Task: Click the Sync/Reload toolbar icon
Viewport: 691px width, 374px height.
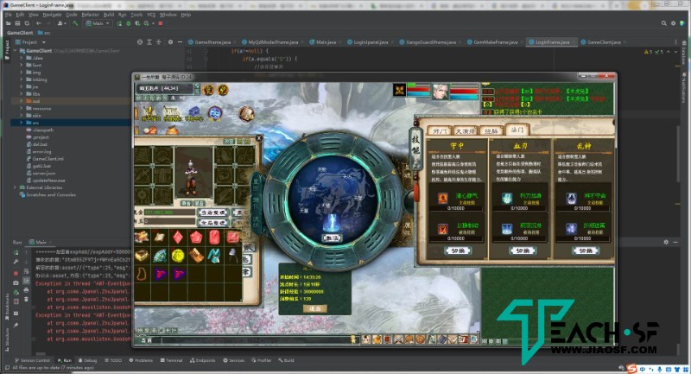Action: coord(27,23)
